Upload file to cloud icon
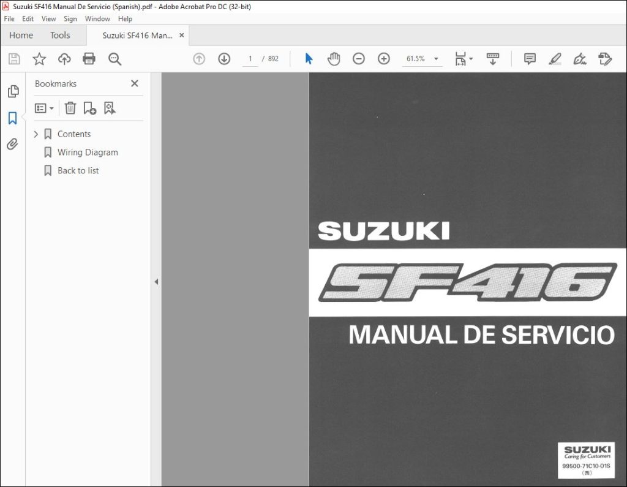 (x=64, y=59)
